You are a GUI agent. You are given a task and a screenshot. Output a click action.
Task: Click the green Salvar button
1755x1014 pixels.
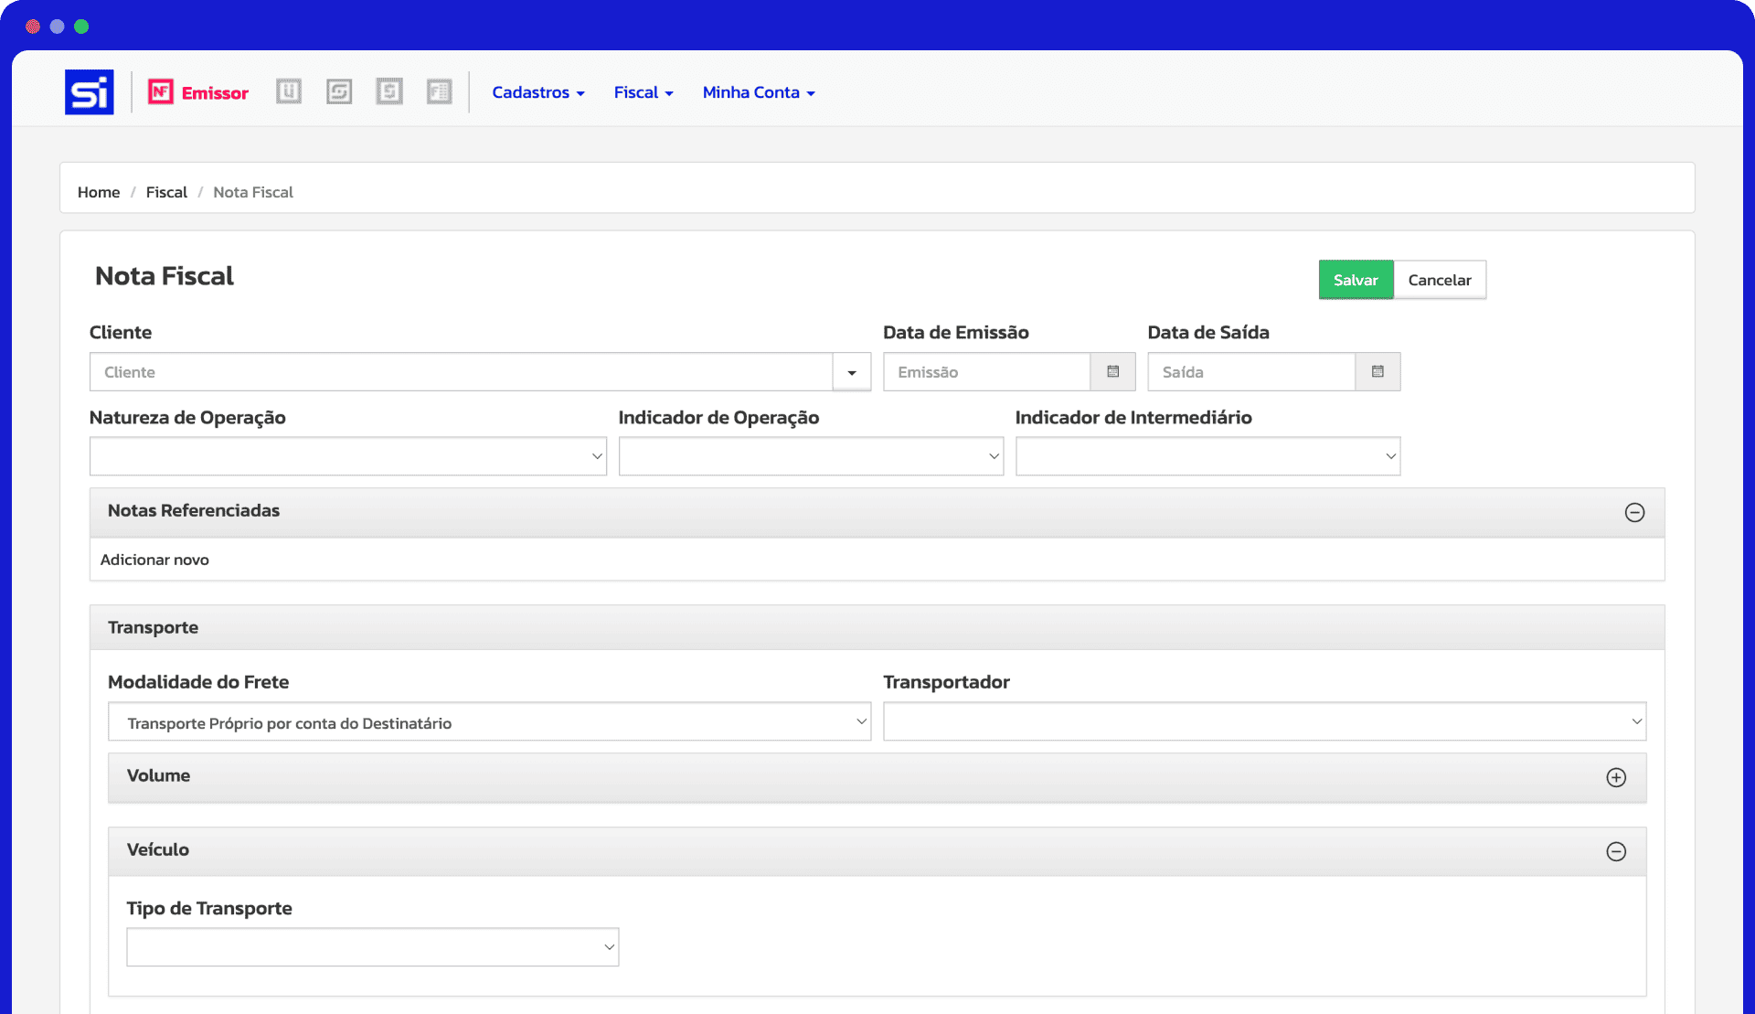(1355, 280)
